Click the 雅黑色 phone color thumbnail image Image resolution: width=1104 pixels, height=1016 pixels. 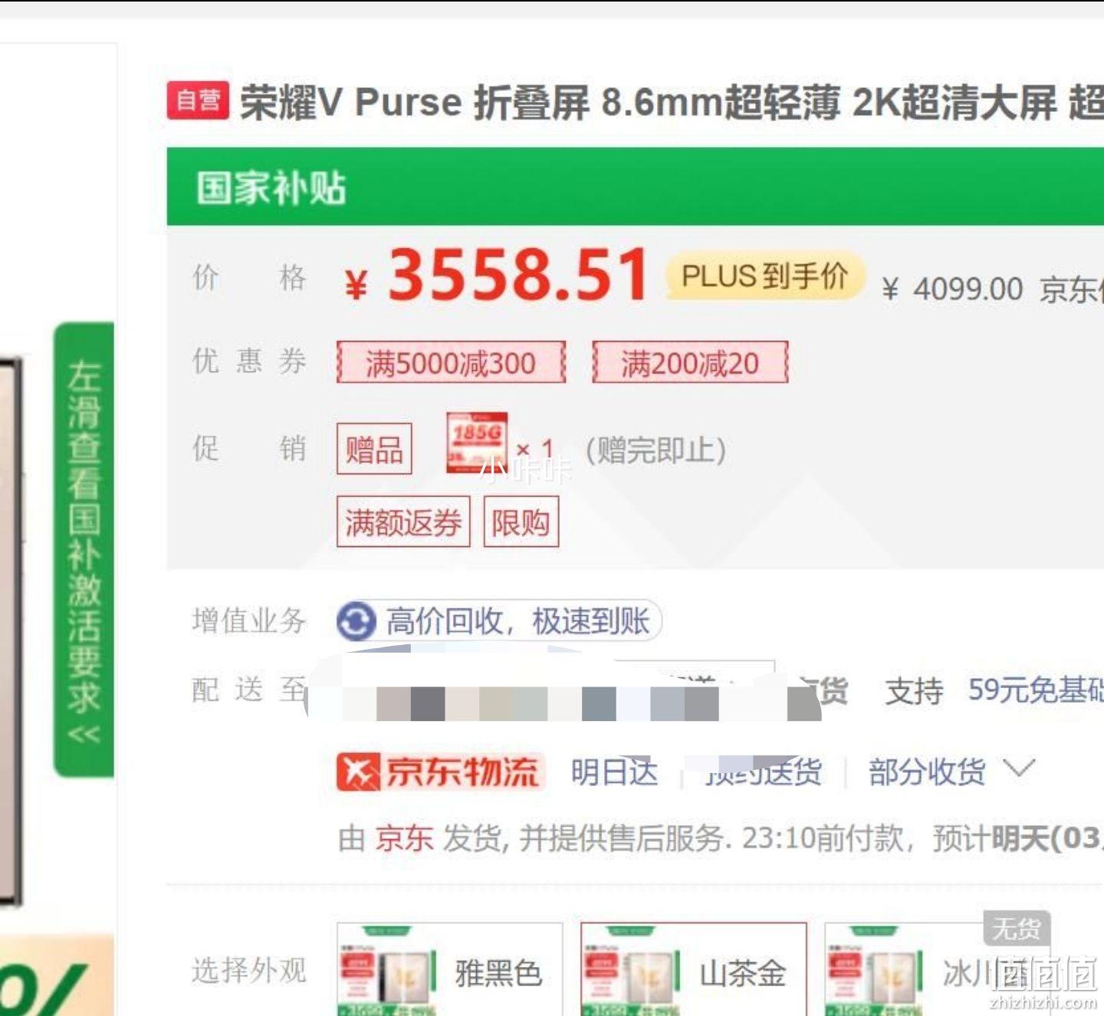pos(388,970)
